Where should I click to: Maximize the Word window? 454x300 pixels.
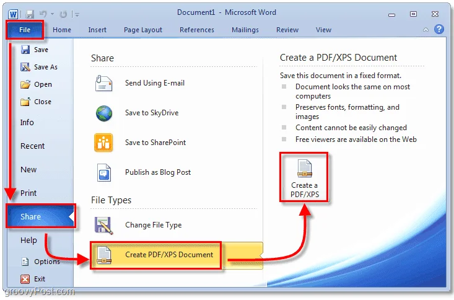tap(413, 14)
